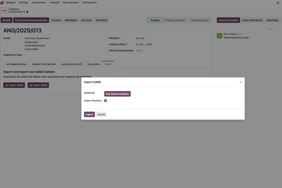Open the Konfiguration dropdown menu

click(x=90, y=2)
